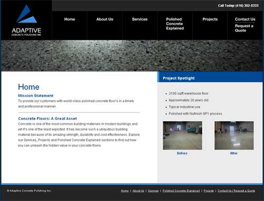Open the Projects navigation item
The image size is (264, 201).
tap(210, 19)
